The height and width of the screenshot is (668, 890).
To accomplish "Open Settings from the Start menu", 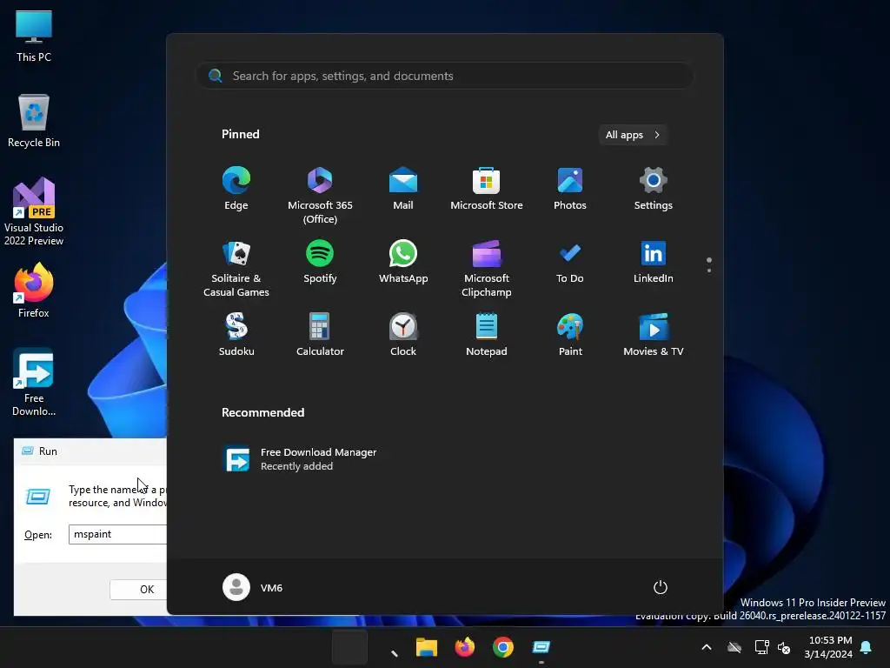I will [654, 189].
